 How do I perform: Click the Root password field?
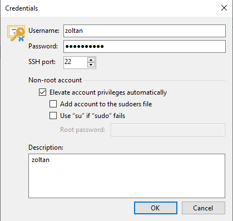168,130
